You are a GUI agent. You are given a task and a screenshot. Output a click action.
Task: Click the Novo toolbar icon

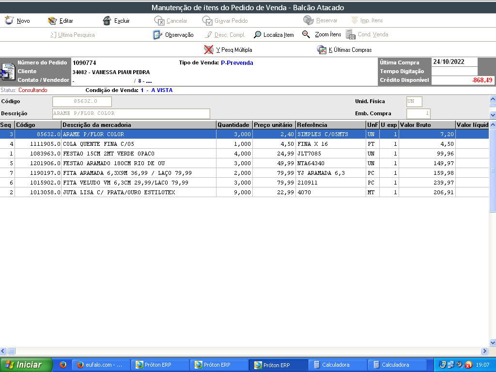pos(9,20)
